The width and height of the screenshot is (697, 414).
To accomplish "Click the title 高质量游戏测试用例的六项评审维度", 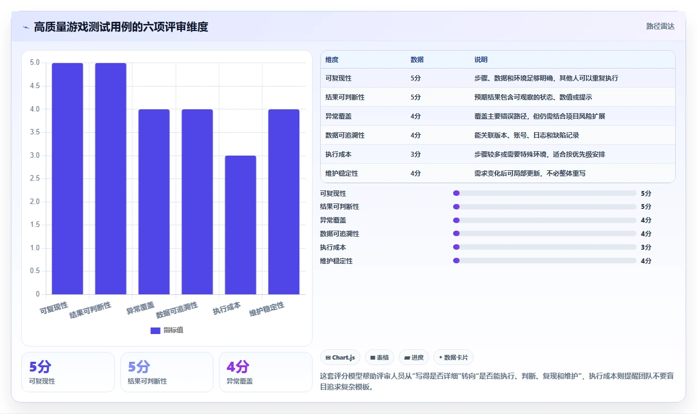I will (121, 27).
